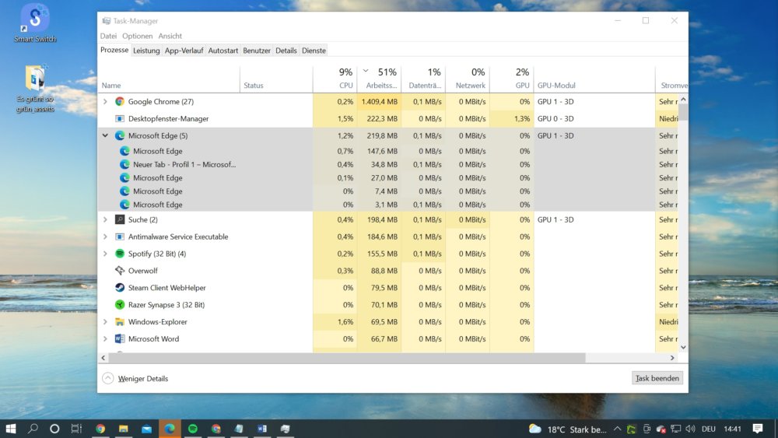Click the Task beenden button
This screenshot has width=778, height=438.
(x=657, y=378)
